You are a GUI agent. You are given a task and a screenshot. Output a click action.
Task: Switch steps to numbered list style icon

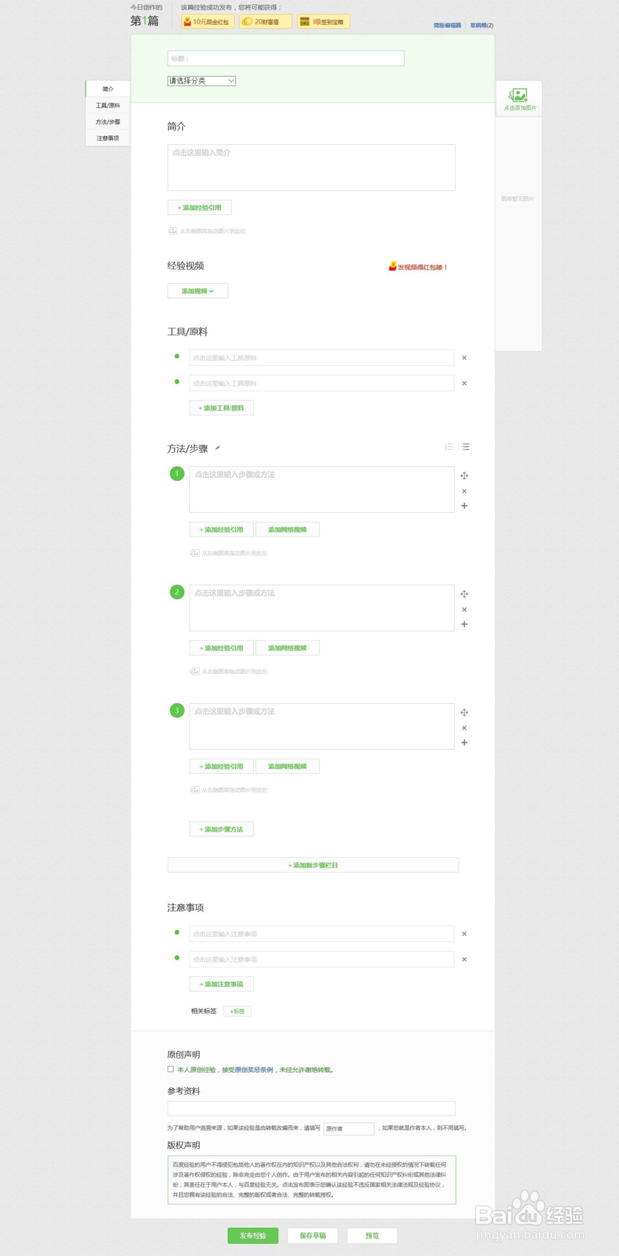449,447
